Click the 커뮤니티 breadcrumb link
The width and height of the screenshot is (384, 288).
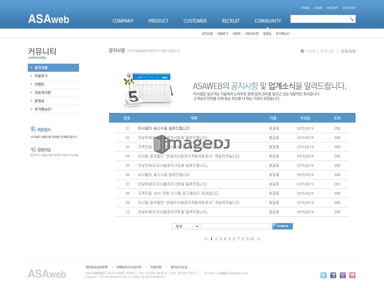pyautogui.click(x=327, y=51)
